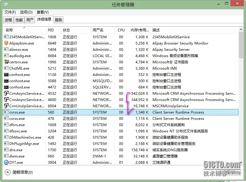This screenshot has width=246, height=182.
Task: Click the dfsrs.exe process icon
Action: (x=6, y=125)
